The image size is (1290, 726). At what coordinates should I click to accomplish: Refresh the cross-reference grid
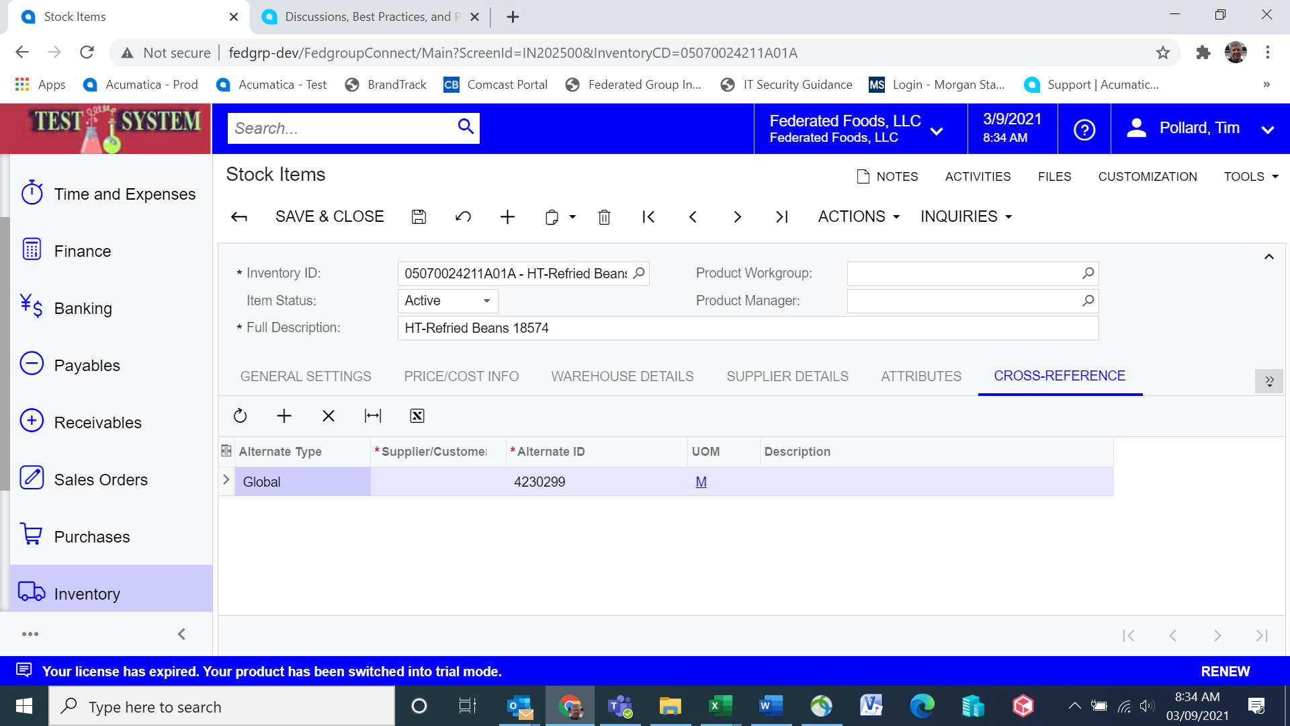[x=240, y=415]
